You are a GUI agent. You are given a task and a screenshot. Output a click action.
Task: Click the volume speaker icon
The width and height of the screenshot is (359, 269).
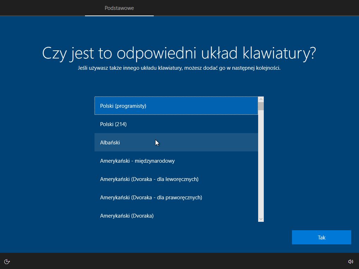(x=351, y=262)
